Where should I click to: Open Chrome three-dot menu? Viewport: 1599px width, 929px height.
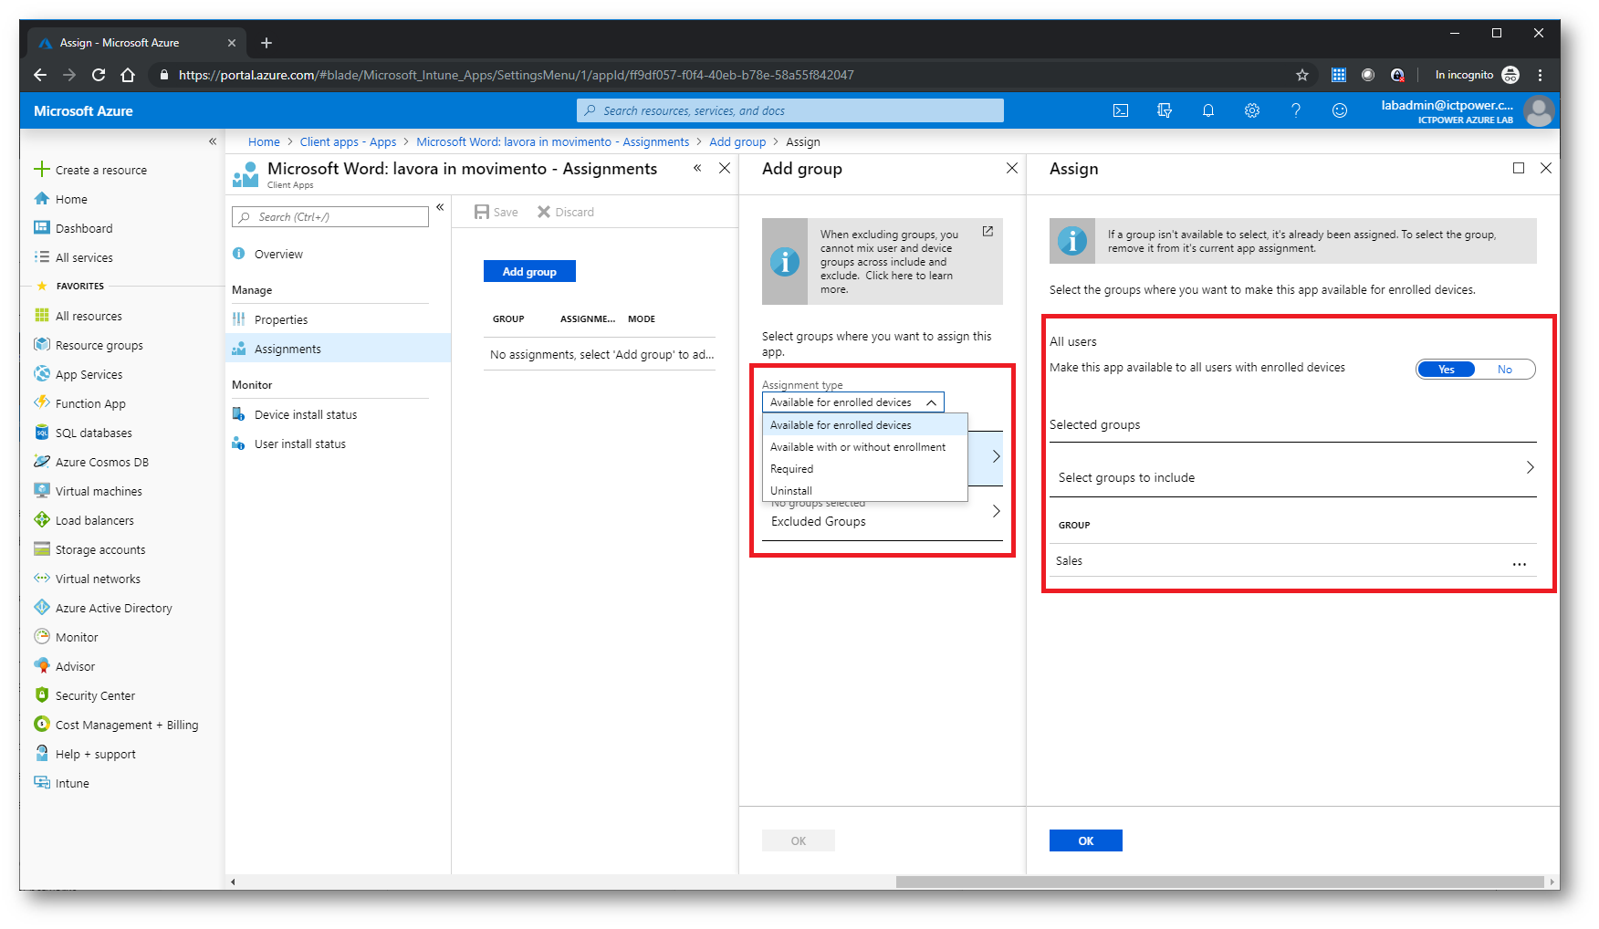click(1540, 75)
